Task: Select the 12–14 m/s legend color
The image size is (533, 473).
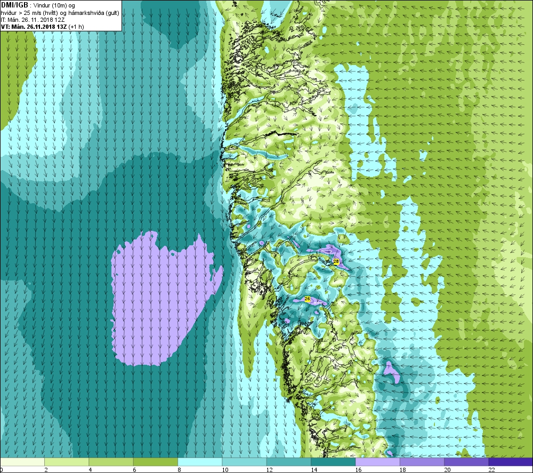Action: point(288,462)
